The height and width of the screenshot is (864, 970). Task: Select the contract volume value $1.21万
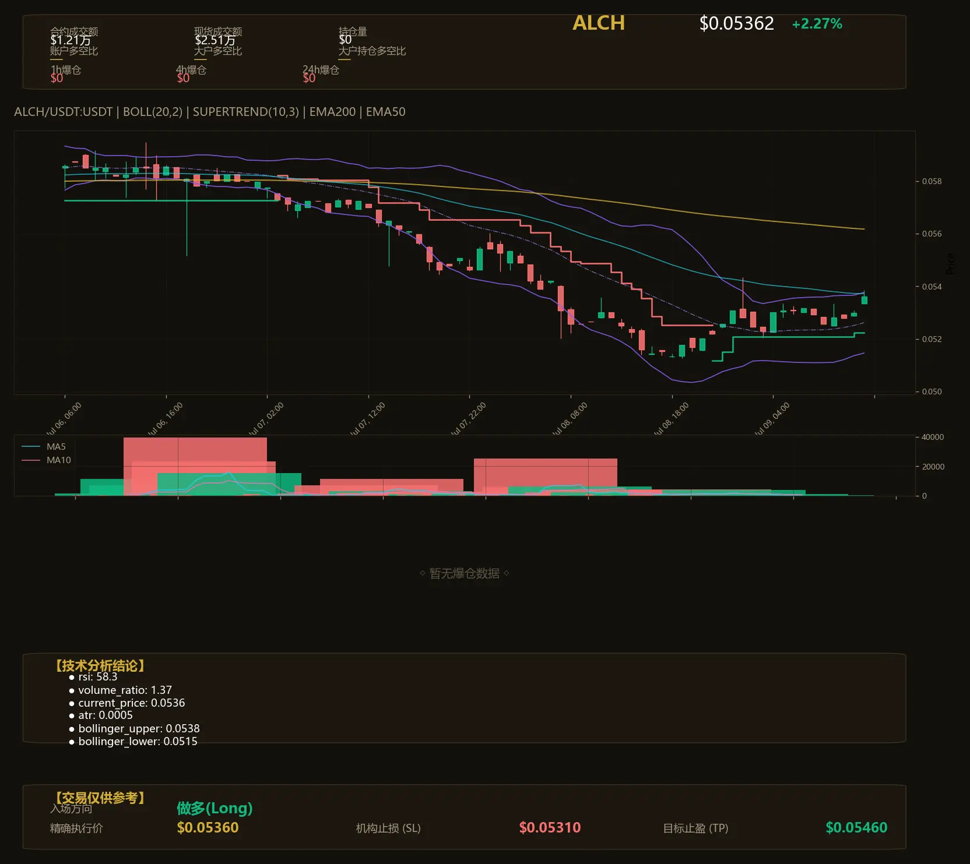click(71, 40)
